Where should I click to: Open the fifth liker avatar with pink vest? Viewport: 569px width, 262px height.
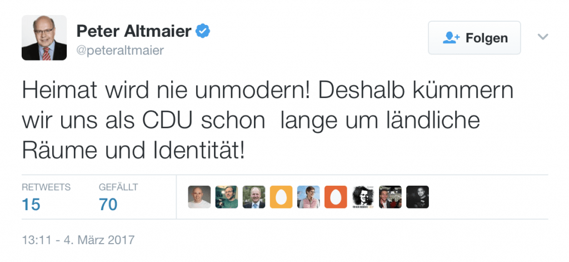[308, 197]
